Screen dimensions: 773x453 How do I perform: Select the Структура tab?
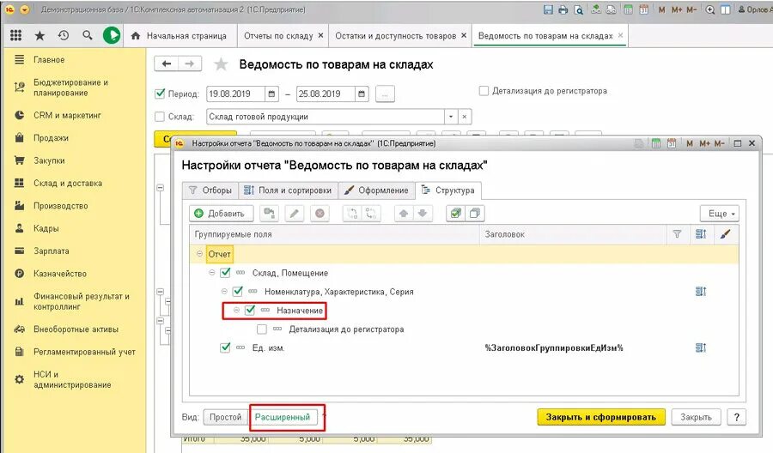click(x=448, y=190)
